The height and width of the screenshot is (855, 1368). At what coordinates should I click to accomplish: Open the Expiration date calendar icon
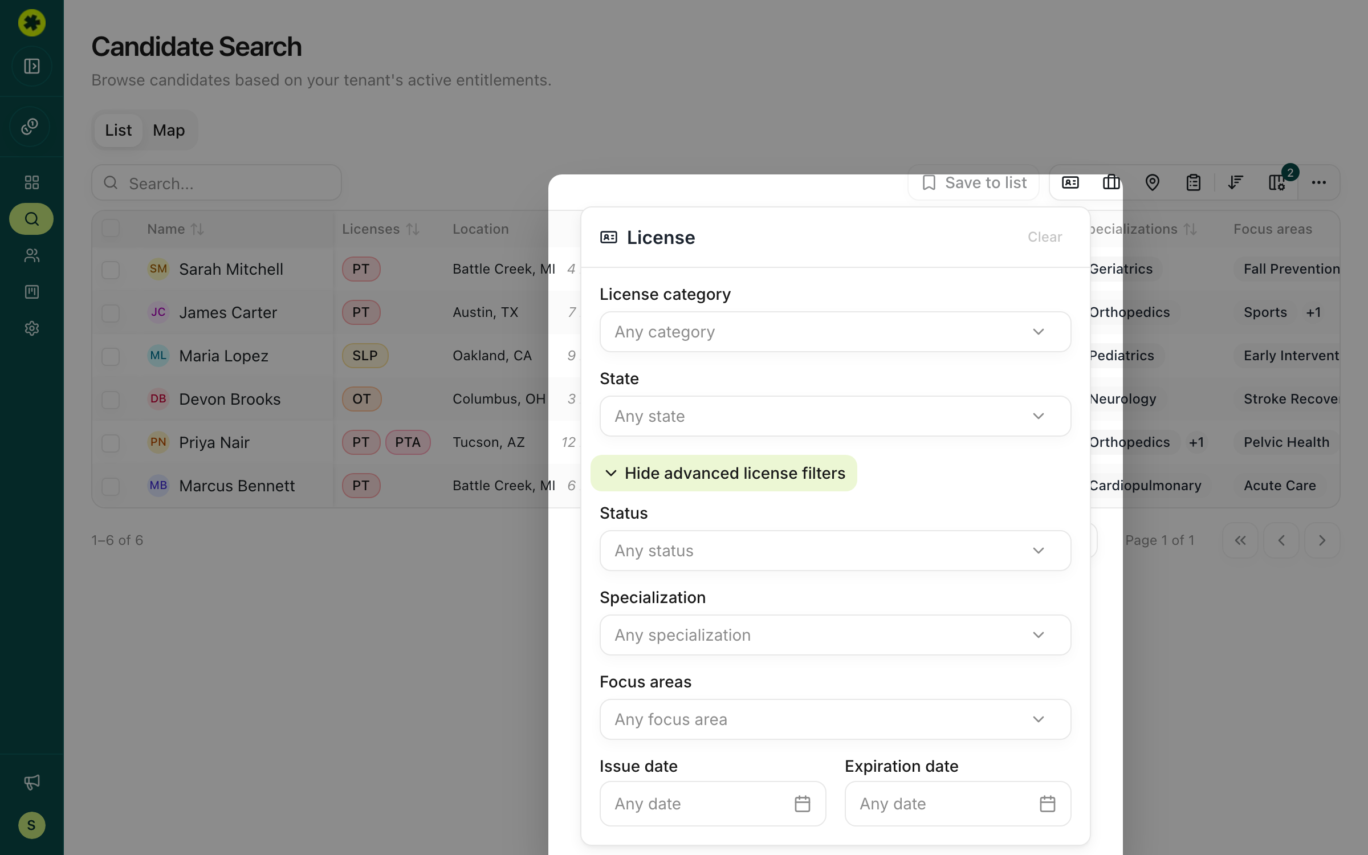click(x=1048, y=804)
